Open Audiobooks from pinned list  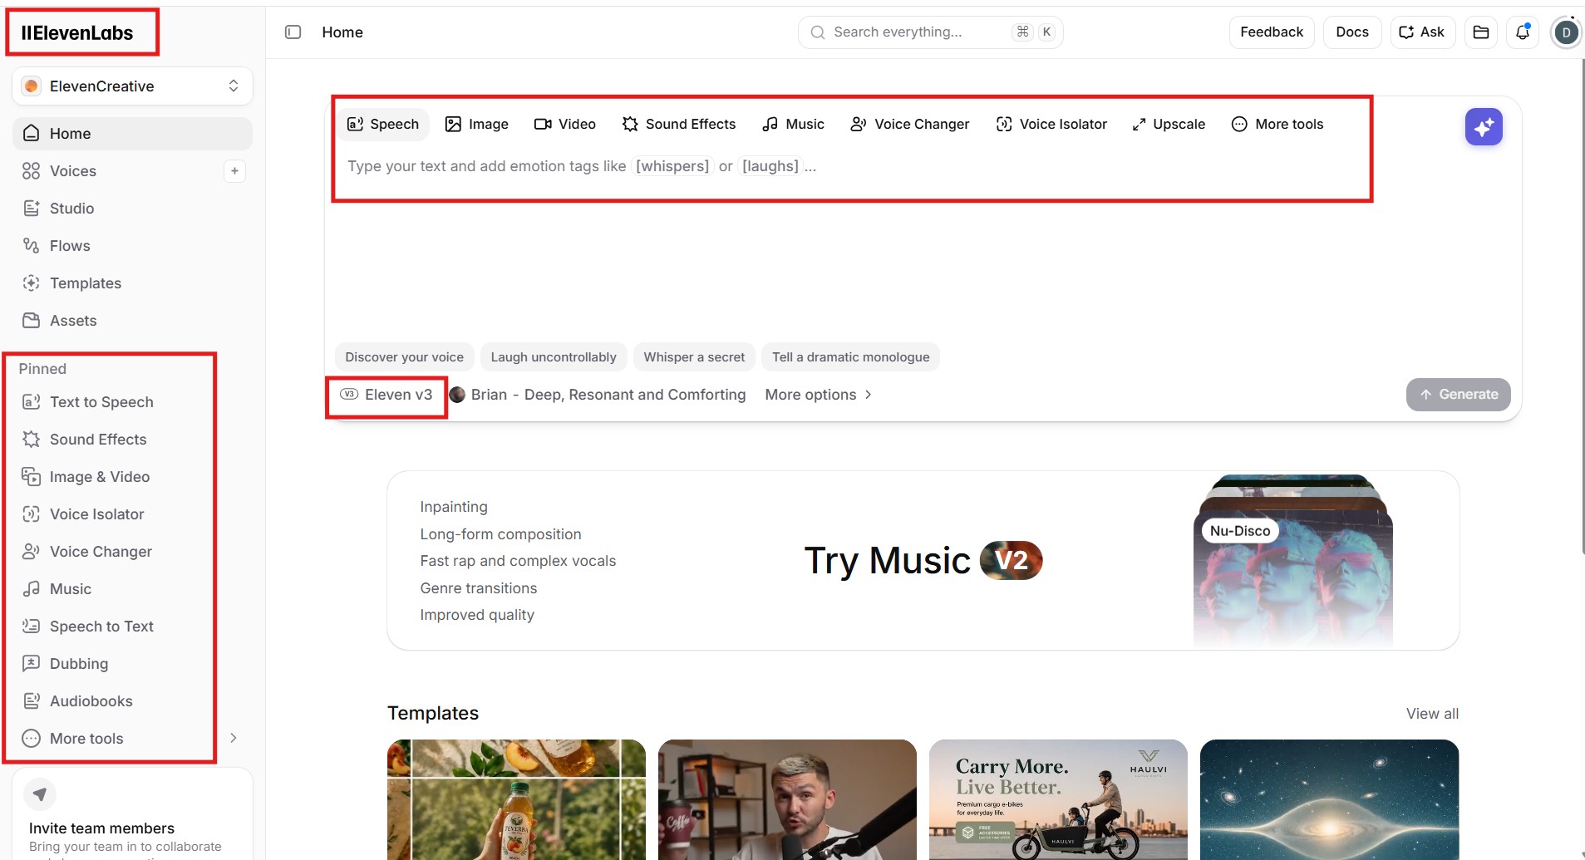[x=91, y=701]
